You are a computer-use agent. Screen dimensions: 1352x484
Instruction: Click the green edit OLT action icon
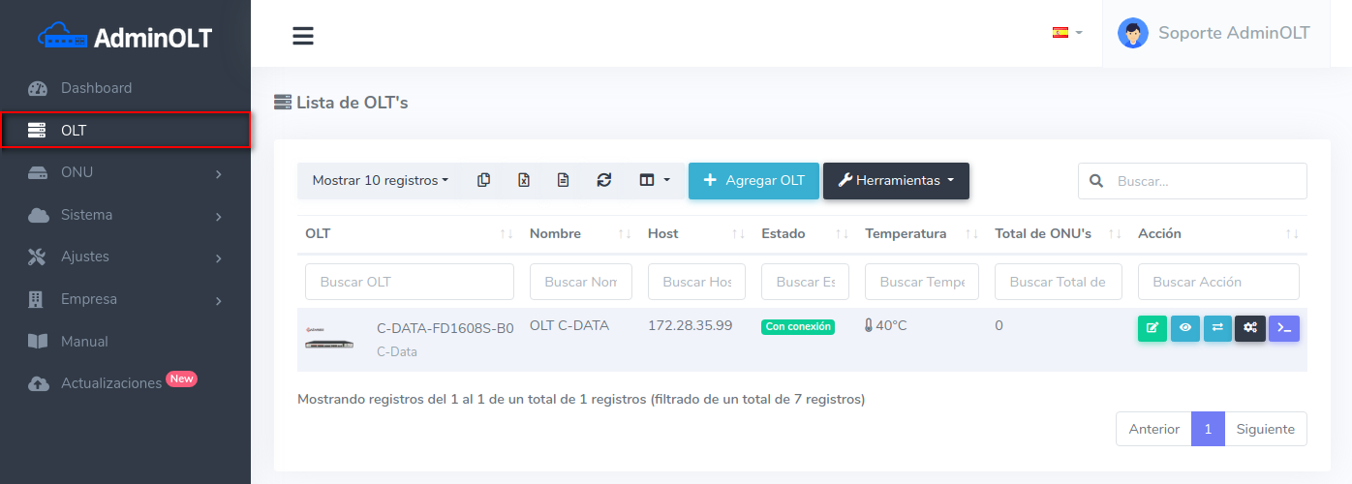pyautogui.click(x=1152, y=328)
